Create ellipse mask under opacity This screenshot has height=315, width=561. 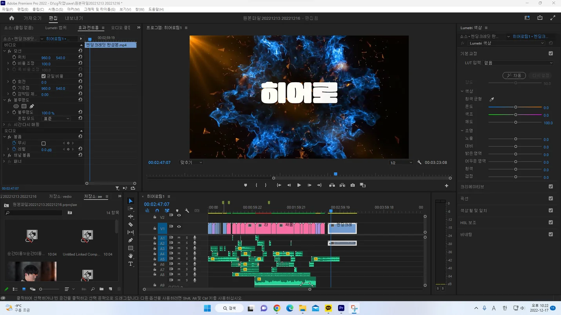(16, 106)
